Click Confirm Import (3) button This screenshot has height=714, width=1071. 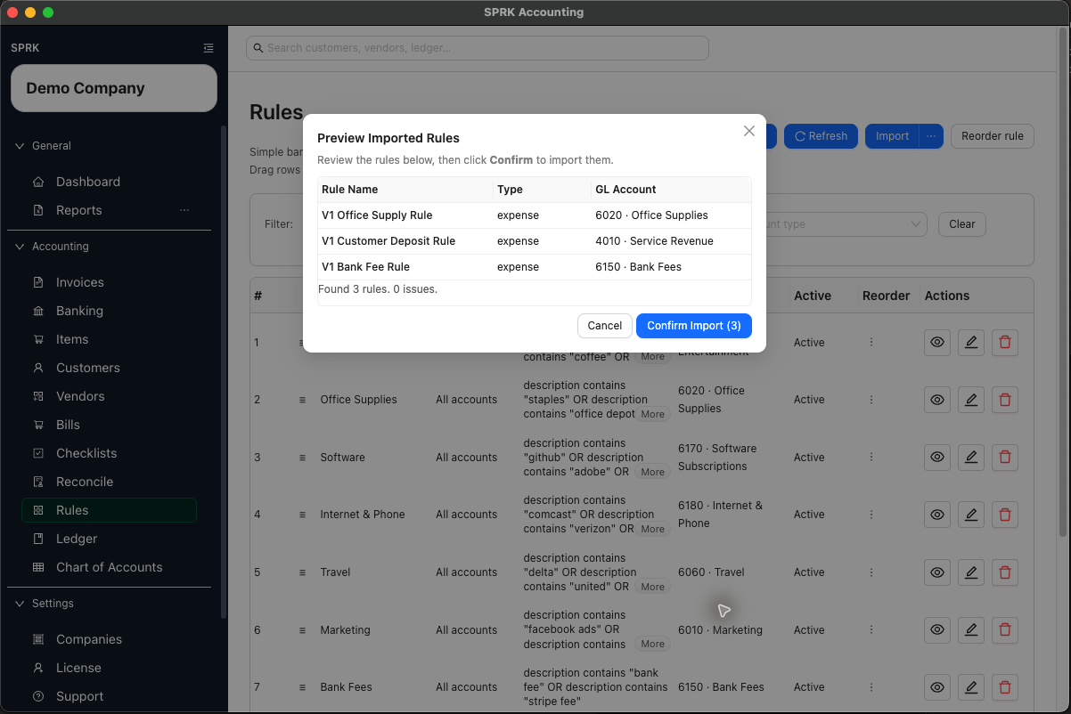(x=694, y=326)
